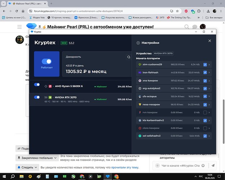Expand xtm-cuckaroo29 row chevron
Image resolution: width=225 pixels, height=180 pixels.
pyautogui.click(x=209, y=64)
